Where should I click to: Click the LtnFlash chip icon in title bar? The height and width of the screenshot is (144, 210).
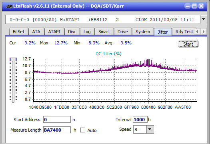[x=9, y=6]
